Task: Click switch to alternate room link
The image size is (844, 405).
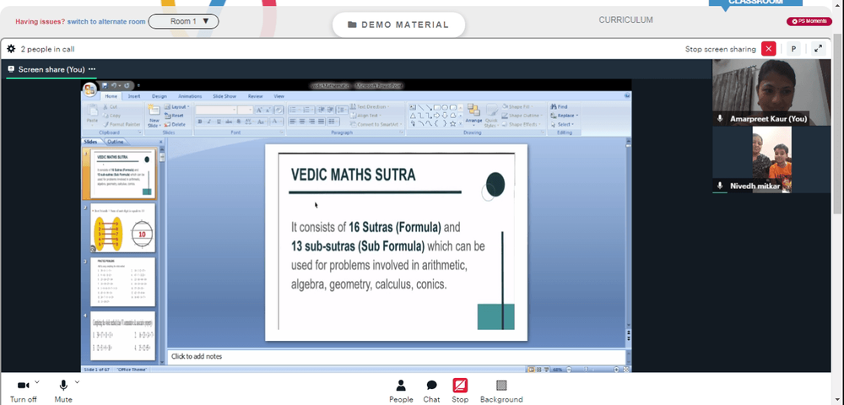Action: tap(106, 21)
